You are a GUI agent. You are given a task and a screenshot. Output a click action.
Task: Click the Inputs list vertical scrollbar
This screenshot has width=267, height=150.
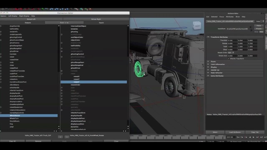pos(128,77)
